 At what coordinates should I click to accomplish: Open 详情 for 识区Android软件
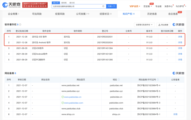pyautogui.click(x=180, y=54)
